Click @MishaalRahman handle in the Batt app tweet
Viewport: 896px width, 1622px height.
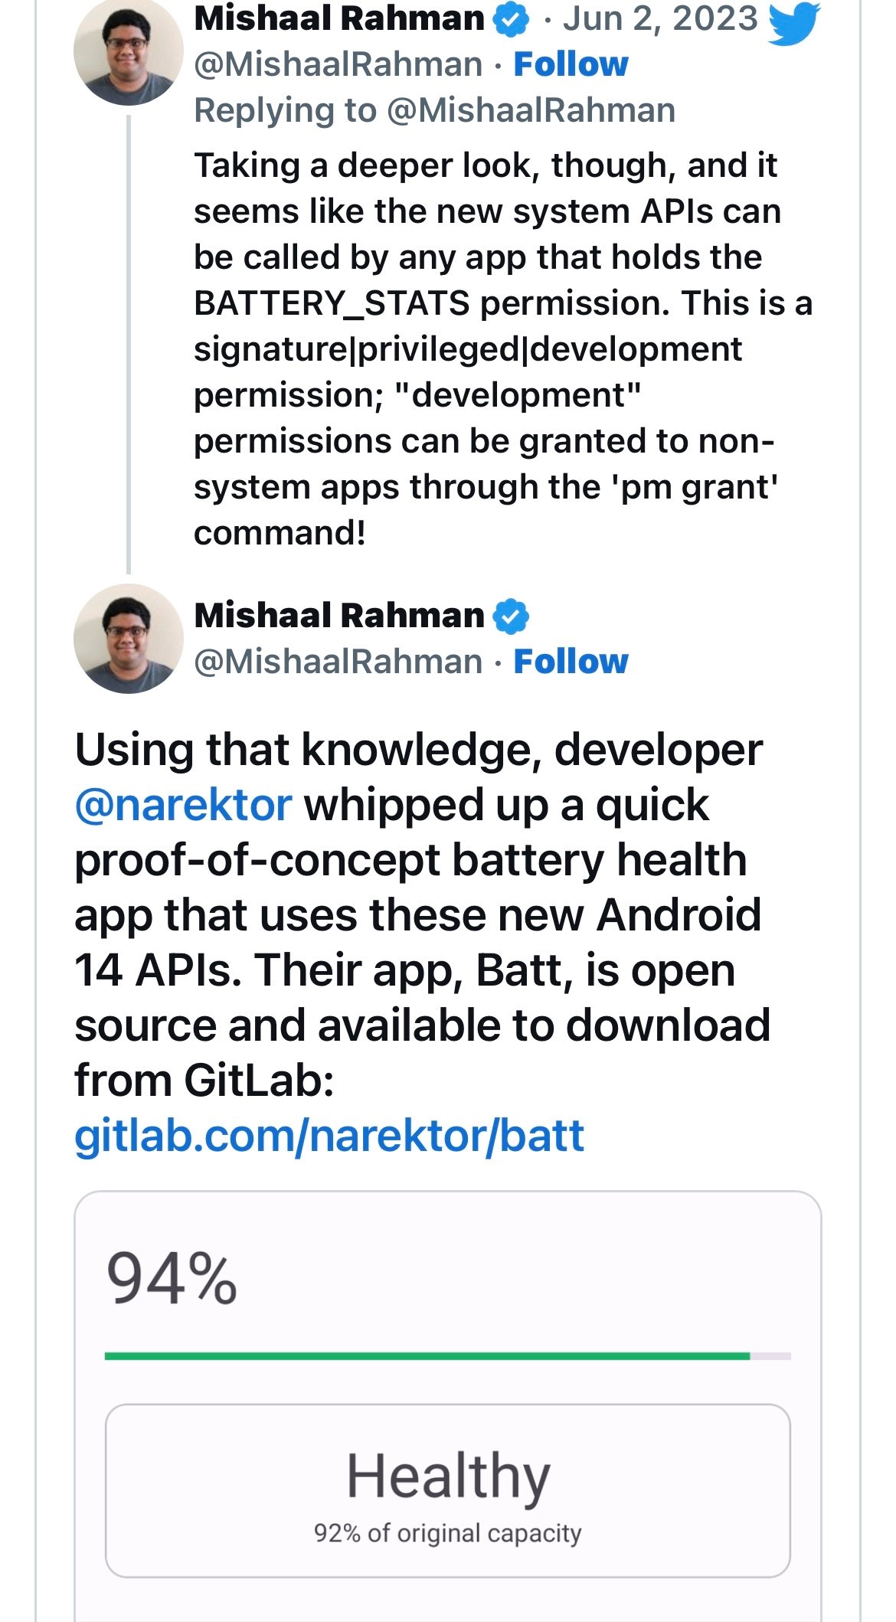(338, 662)
